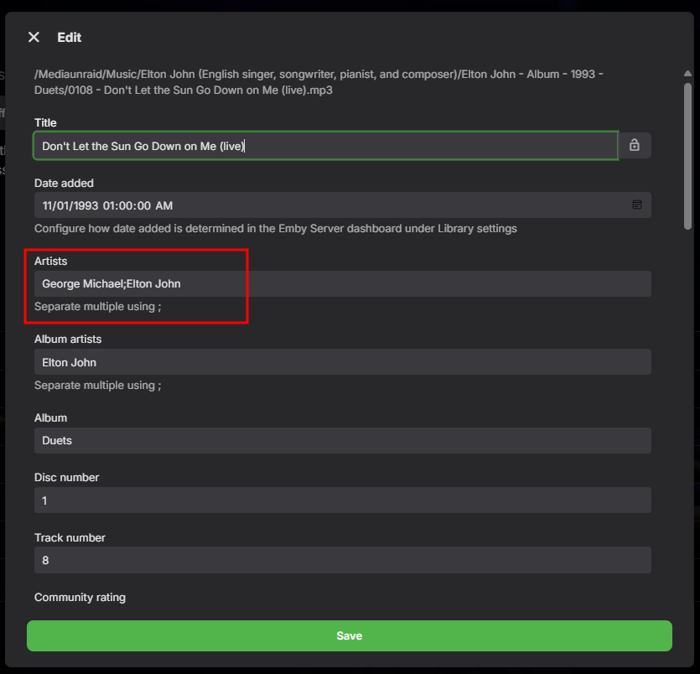700x674 pixels.
Task: Click into the Artists field
Action: pos(342,283)
